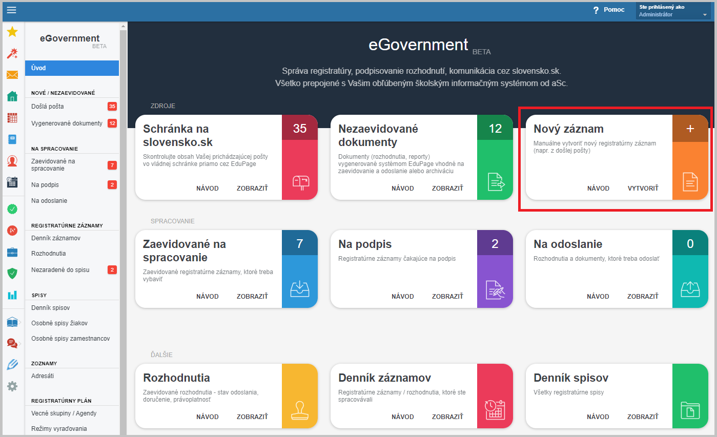Click NÁVOD on Nový záznam card
Screen dimensions: 717x437
click(598, 189)
